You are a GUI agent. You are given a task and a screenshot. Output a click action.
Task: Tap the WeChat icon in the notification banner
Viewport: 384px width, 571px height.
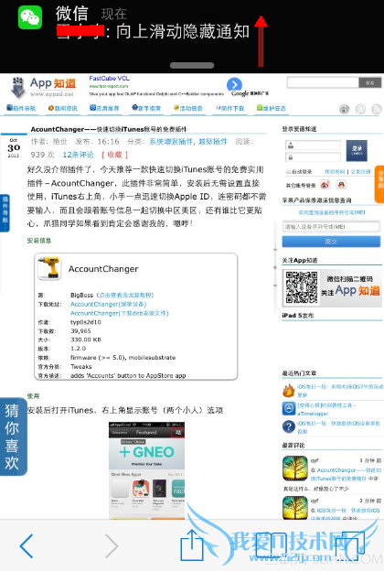[x=30, y=17]
